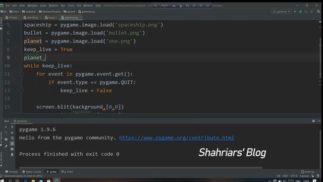Viewport: 323px width, 182px height.
Task: Open the File menu
Action: 8,6
